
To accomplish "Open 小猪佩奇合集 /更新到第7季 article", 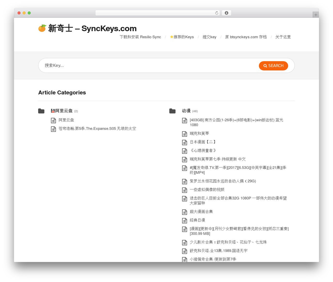I will [x=213, y=259].
